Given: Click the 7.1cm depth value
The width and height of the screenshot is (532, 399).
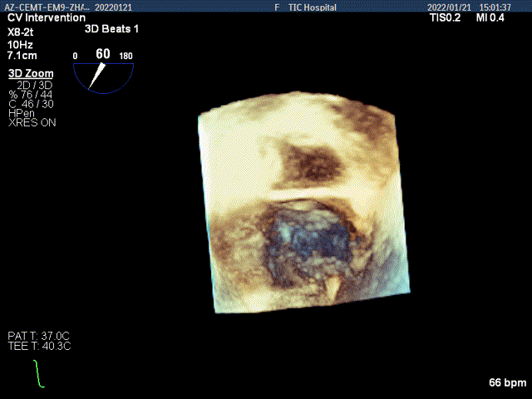Looking at the screenshot, I should [23, 54].
